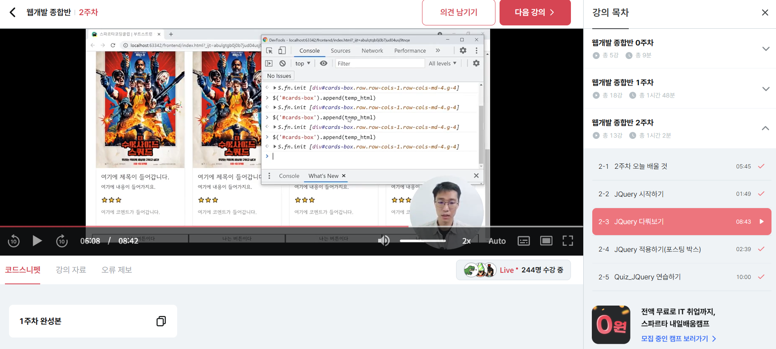Viewport: 776px width, 349px height.
Task: Show more DevTools tabs chevron
Action: point(438,50)
